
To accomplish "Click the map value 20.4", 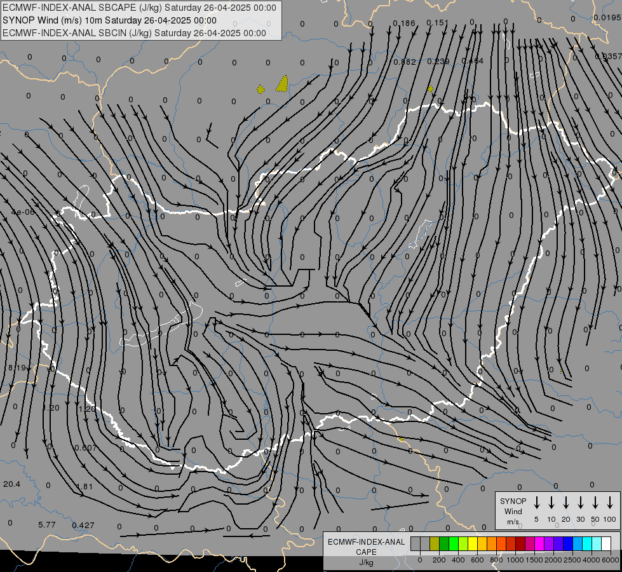I will coord(11,484).
